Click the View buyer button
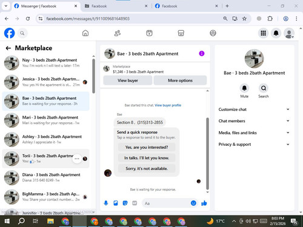 pyautogui.click(x=128, y=81)
